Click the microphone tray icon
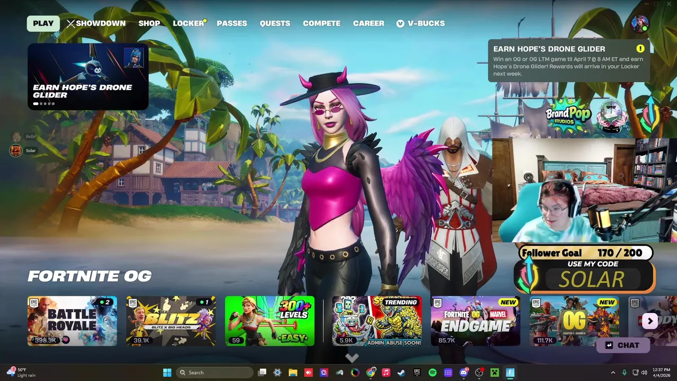The height and width of the screenshot is (381, 677). coord(625,373)
